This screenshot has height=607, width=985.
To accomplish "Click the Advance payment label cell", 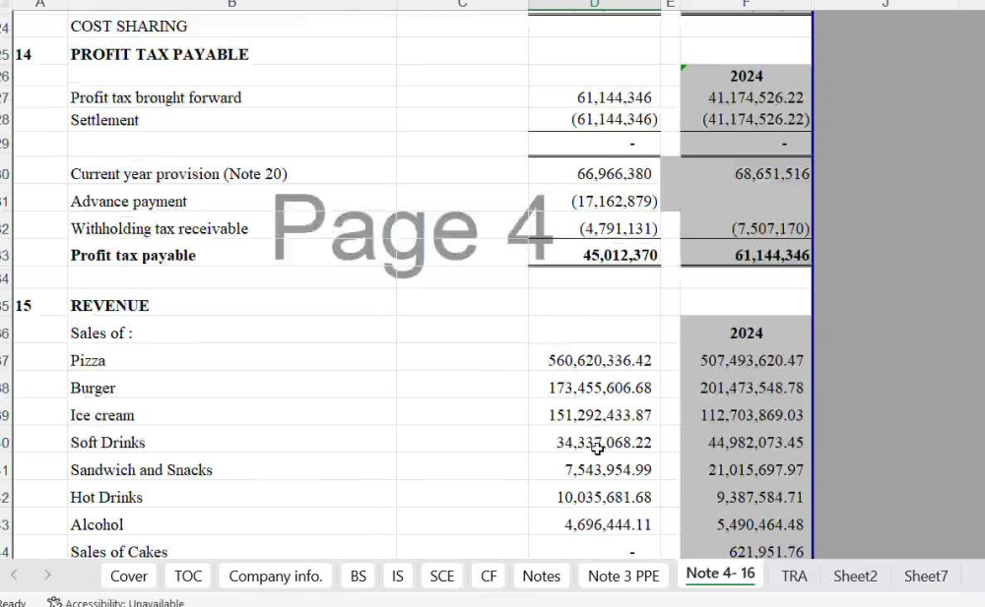I will pos(128,202).
